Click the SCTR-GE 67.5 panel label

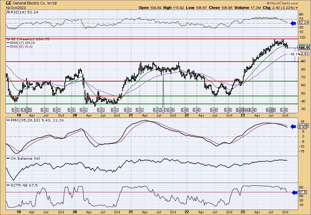22,185
